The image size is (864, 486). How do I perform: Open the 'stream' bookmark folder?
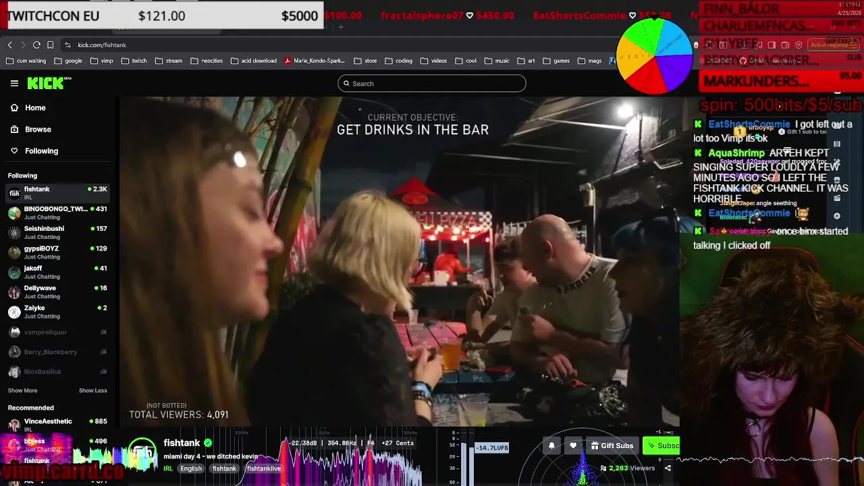(x=168, y=61)
